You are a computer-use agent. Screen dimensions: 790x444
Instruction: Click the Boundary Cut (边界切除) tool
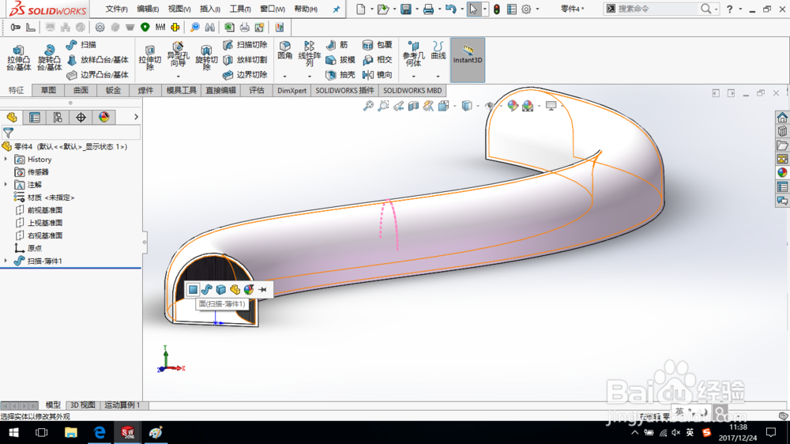pyautogui.click(x=246, y=74)
